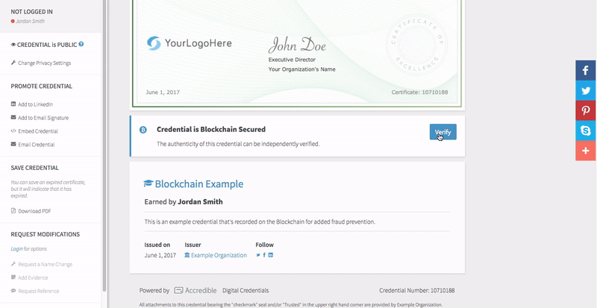Share via Skype sidebar button
This screenshot has height=308, width=597.
[x=586, y=131]
